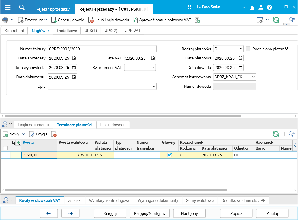Open the notifications bell
Image resolution: width=298 pixels, height=220 pixels.
click(252, 8)
